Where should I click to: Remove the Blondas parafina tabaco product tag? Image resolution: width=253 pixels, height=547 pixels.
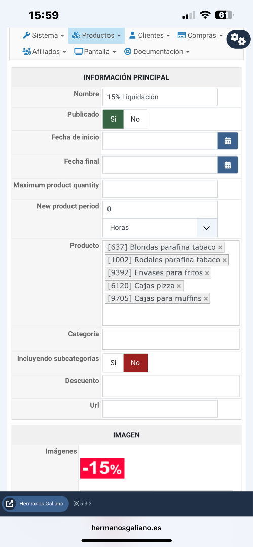point(220,247)
